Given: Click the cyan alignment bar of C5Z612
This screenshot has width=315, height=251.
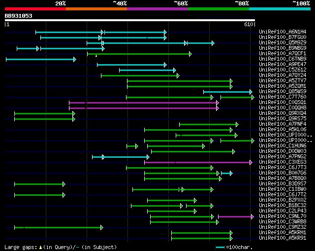Looking at the screenshot, I should pos(148,70).
